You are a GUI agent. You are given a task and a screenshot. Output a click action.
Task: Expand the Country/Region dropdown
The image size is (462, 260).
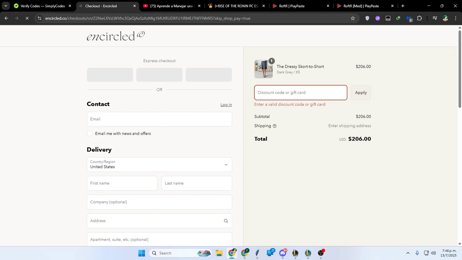pos(159,165)
